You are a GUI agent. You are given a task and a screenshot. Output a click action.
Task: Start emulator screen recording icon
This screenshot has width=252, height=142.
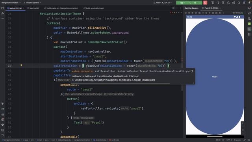pos(216,13)
